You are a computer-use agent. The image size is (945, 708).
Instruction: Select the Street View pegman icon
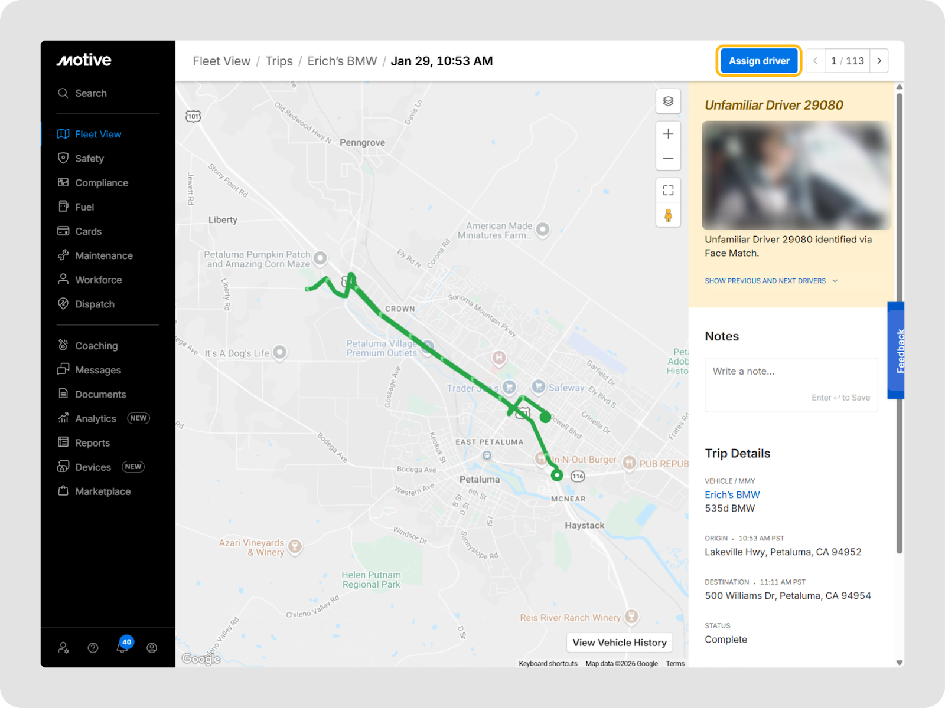tap(668, 215)
